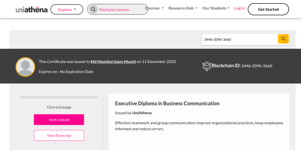This screenshot has height=150, width=301.
Task: Click the magnifier icon in Find your course
Action: click(x=93, y=9)
